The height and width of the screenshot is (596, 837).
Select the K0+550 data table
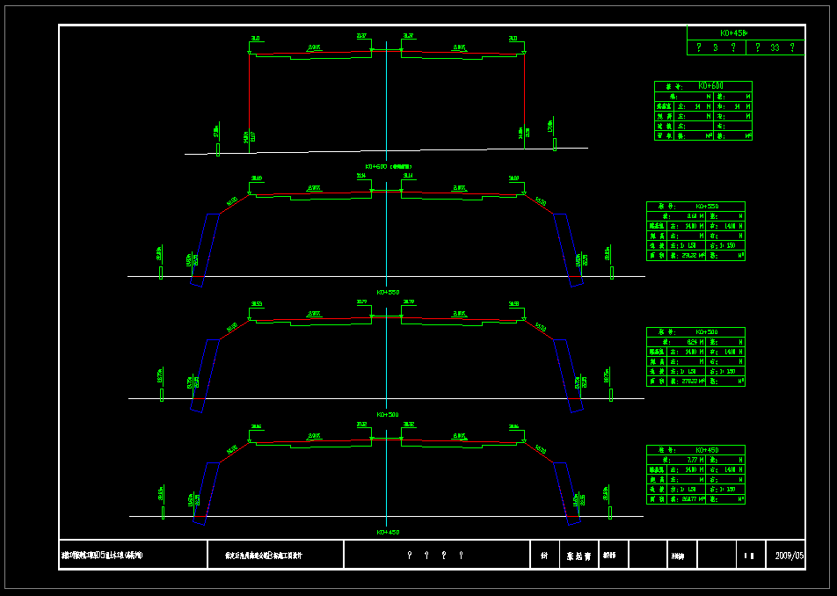[695, 231]
